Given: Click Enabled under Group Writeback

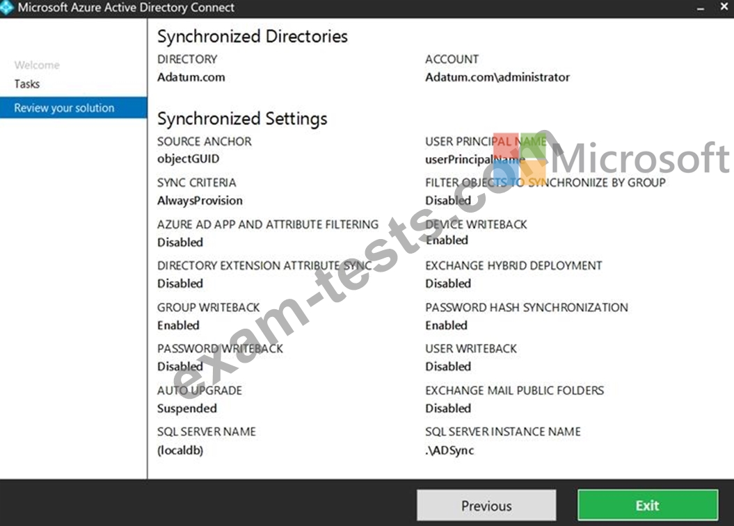Looking at the screenshot, I should [x=178, y=325].
